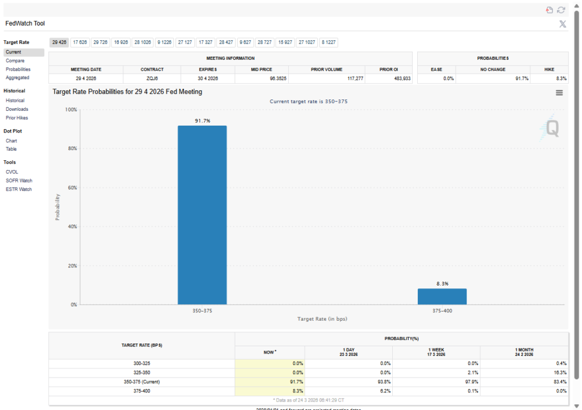Refresh the FedWatch tool data
Viewport: 582px width, 410px height.
[x=561, y=9]
